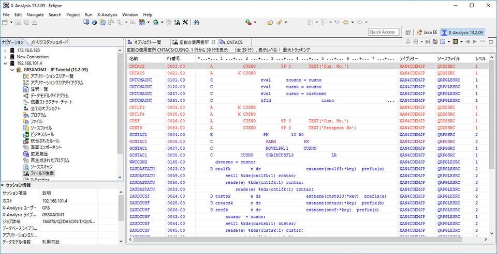This screenshot has height=254, width=497.
Task: Close the 変数の使用箇所 tab
Action: tap(213, 42)
